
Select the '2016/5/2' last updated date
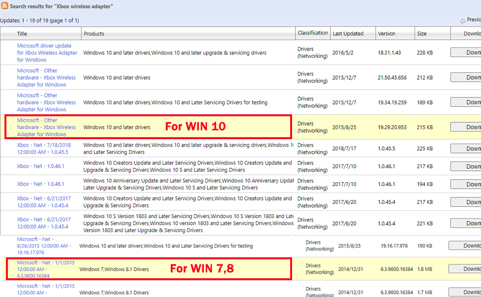click(x=343, y=52)
